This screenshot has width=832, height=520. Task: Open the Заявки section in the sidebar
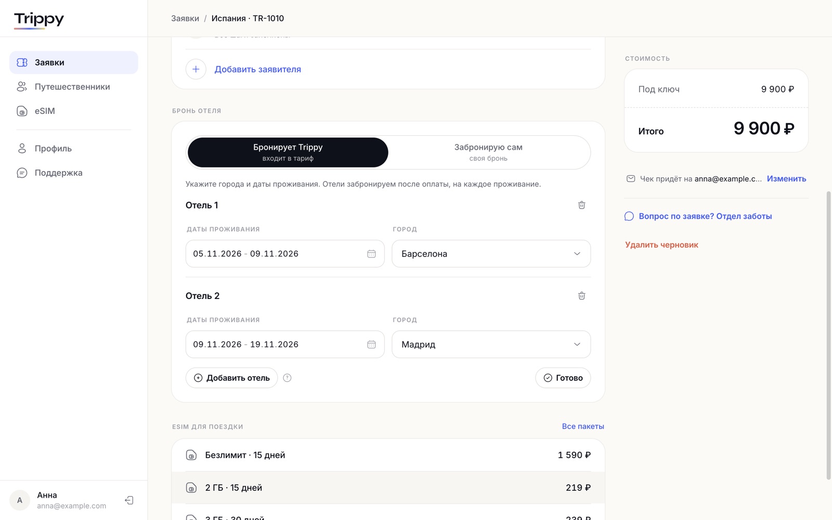pyautogui.click(x=74, y=62)
